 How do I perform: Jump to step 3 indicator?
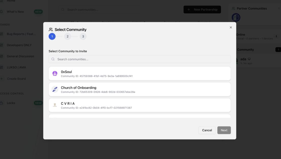point(83,37)
